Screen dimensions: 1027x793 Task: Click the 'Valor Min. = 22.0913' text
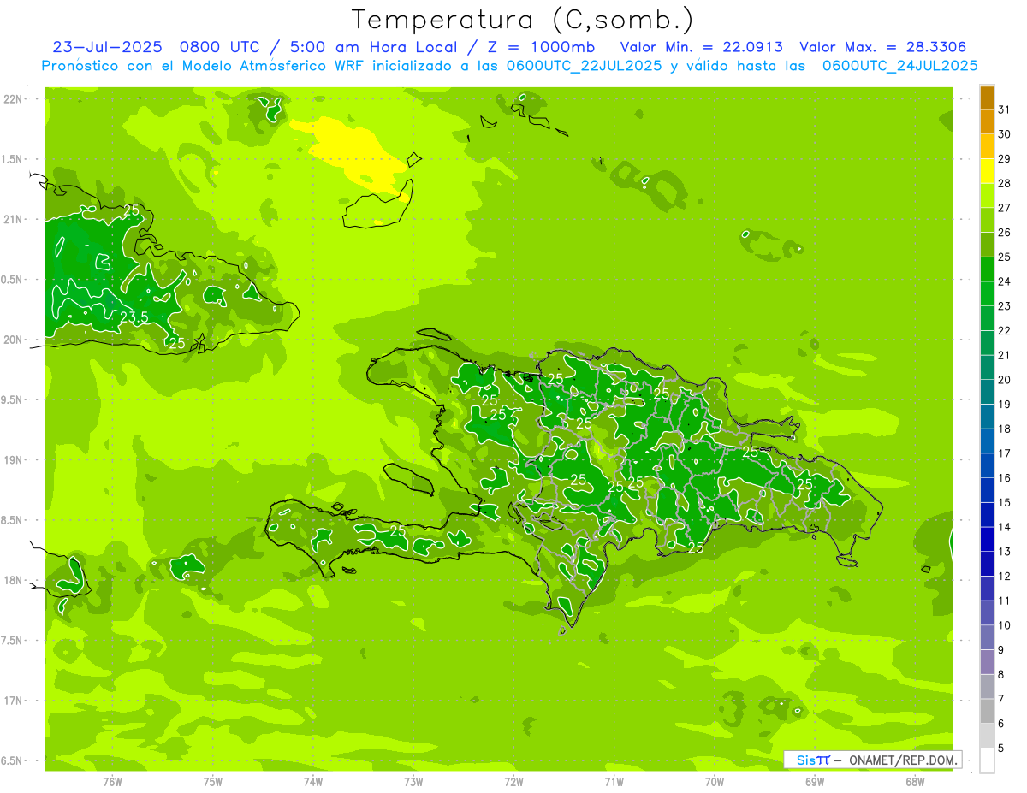(x=701, y=47)
